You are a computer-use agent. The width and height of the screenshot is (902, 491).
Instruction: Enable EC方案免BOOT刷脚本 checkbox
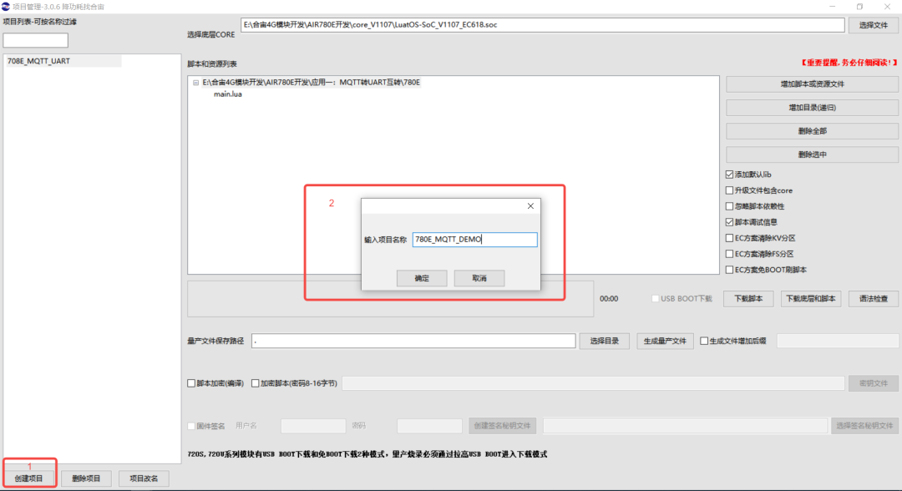[x=729, y=270]
